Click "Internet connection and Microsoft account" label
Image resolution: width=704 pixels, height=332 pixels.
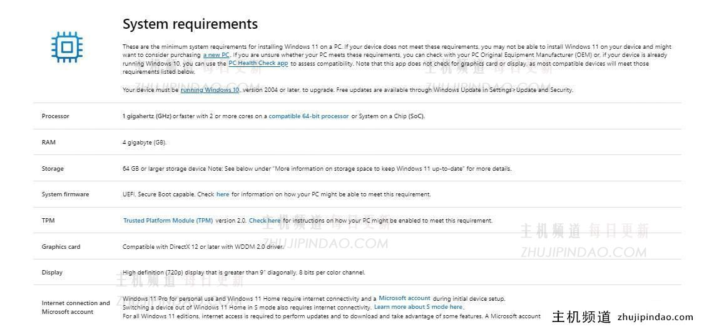(75, 307)
